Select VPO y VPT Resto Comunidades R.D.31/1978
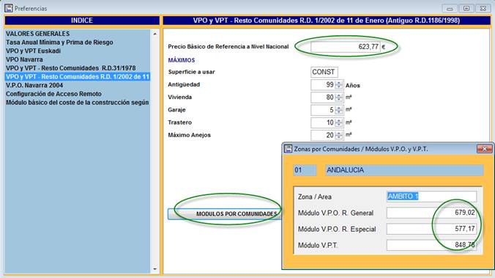The height and width of the screenshot is (278, 495). click(x=71, y=68)
